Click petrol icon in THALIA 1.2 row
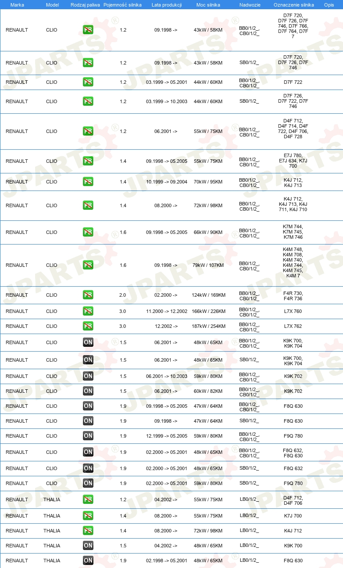Viewport: 343px width, 568px height. pos(88,500)
